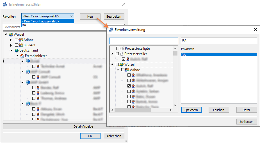260x143 pixels.
Task: Click the Prozessbeteiligte group icon
Action: [x=122, y=49]
